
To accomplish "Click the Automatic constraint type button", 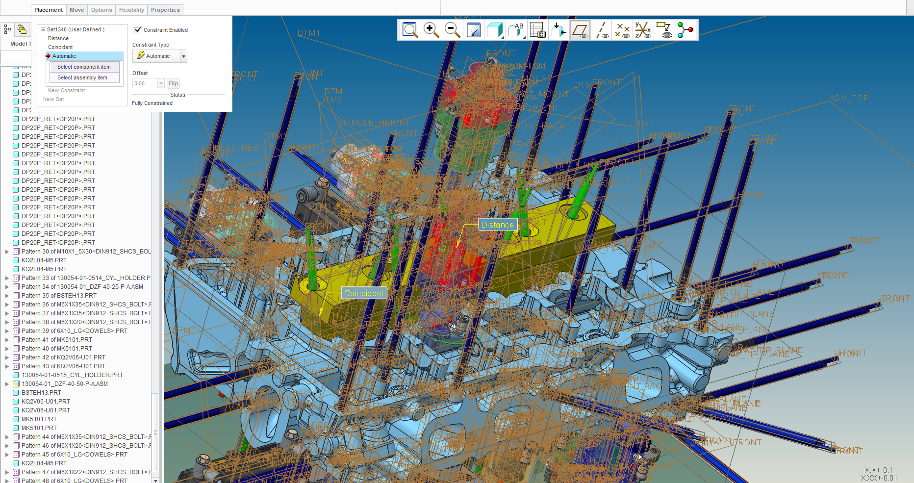I will click(x=156, y=56).
